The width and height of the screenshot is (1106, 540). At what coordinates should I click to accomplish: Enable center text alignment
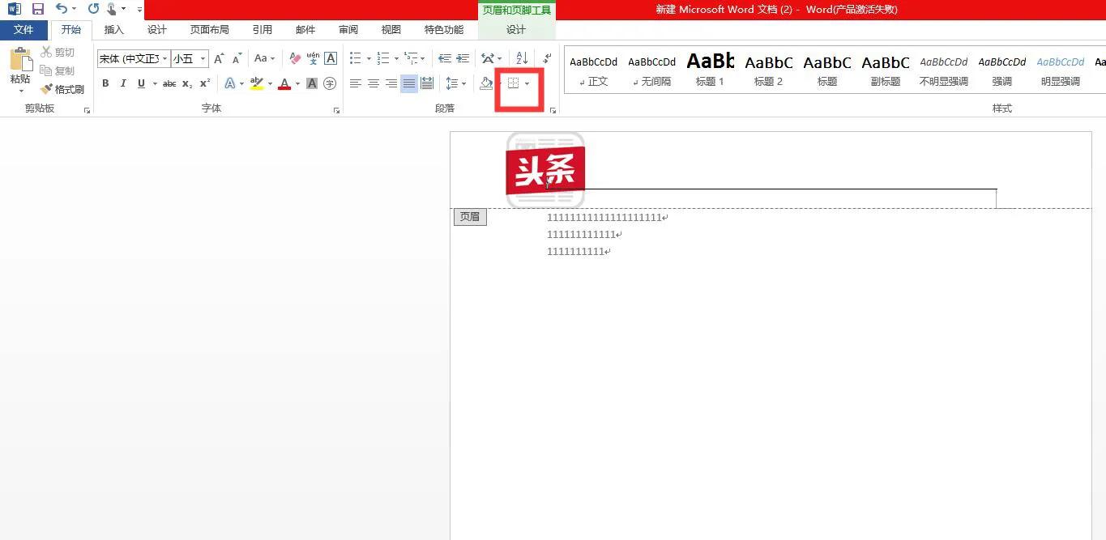pos(374,83)
